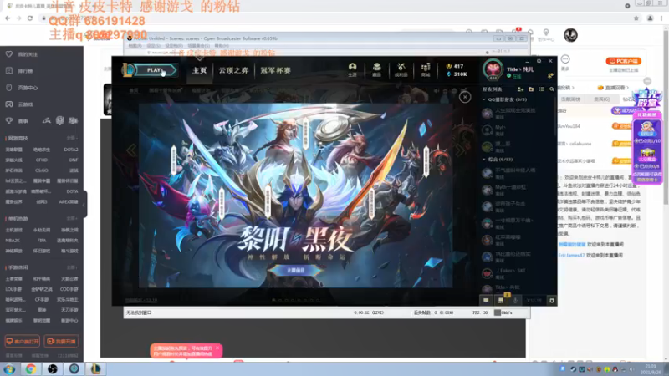Click CFHD game link in sidebar

42,160
